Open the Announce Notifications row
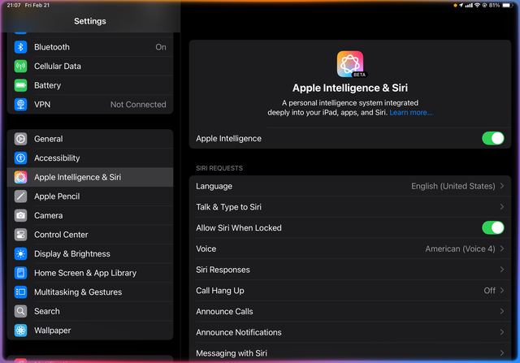Image resolution: width=520 pixels, height=363 pixels. pos(350,332)
